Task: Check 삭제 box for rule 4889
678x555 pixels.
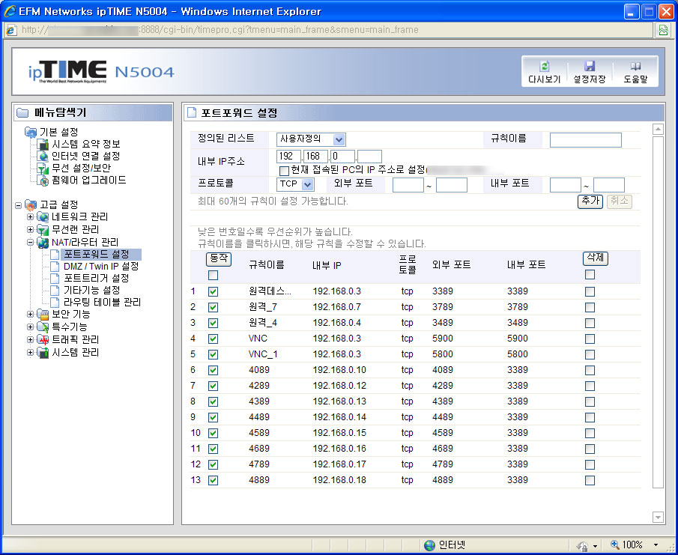Action: pyautogui.click(x=590, y=480)
